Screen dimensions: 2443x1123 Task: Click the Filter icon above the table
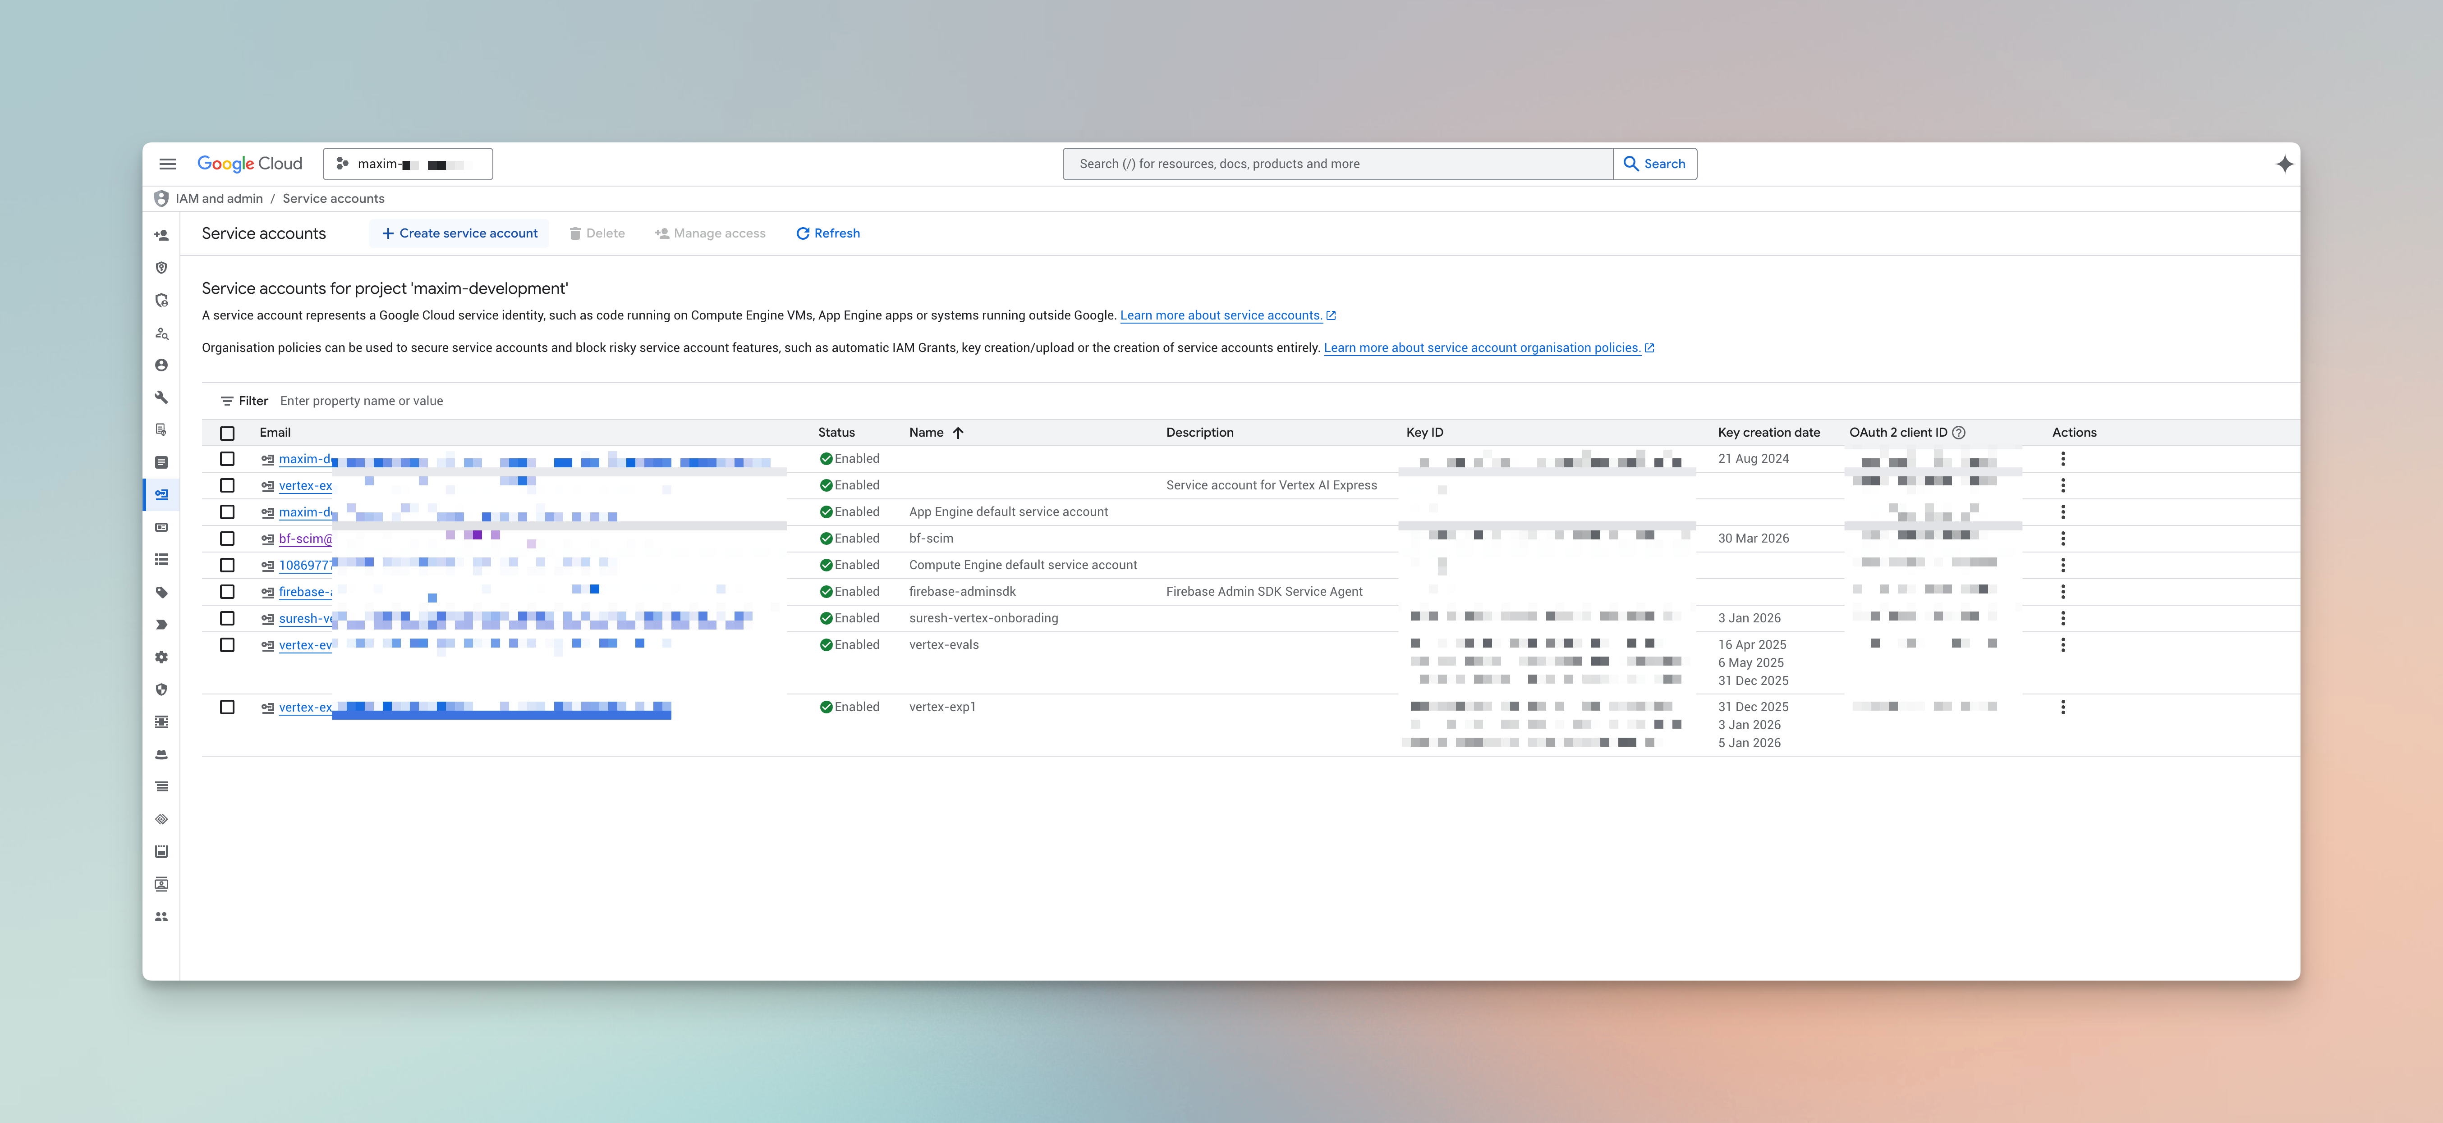tap(227, 401)
